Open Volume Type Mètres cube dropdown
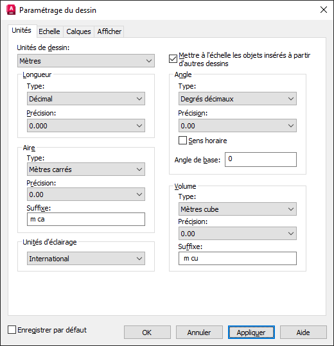Image resolution: width=334 pixels, height=346 pixels. (x=237, y=209)
